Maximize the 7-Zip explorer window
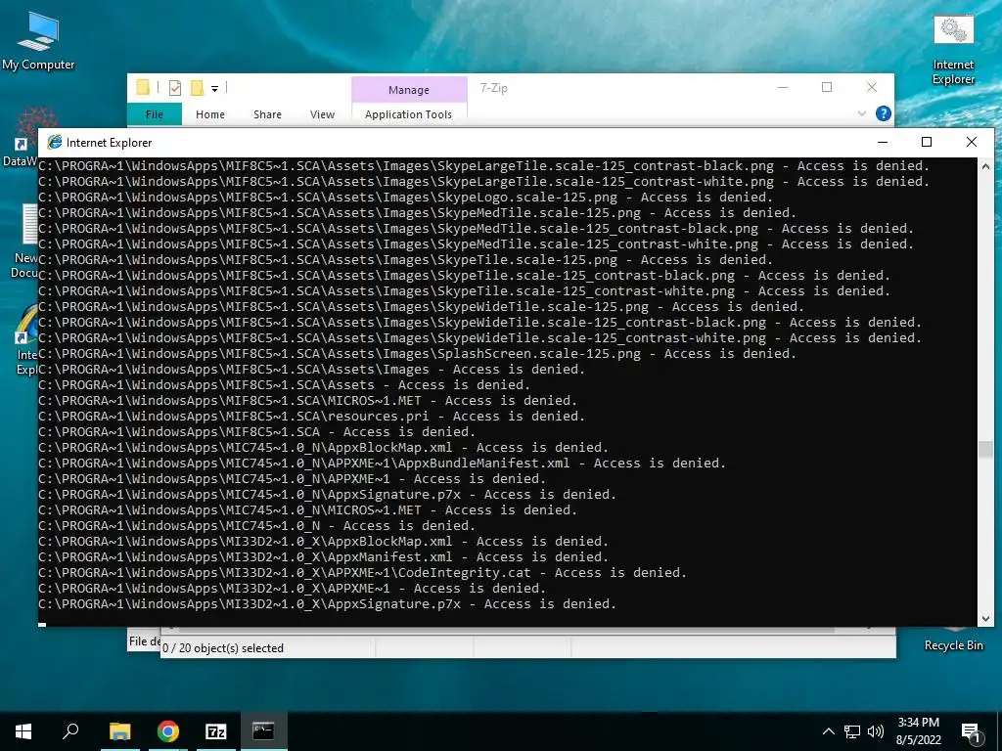This screenshot has height=751, width=1002. [827, 87]
